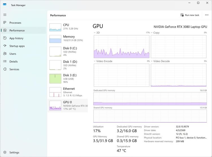Click the 3.2/16.0 GB dedicated memory value
Screen dimensions: 212x157
(x=127, y=131)
